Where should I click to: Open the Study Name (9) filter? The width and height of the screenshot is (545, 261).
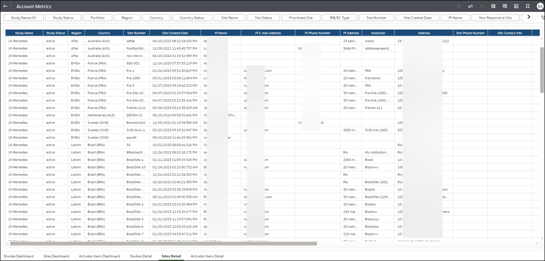click(x=24, y=18)
